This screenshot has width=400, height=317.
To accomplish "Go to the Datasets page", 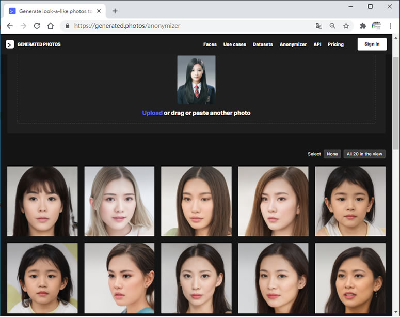I will click(263, 44).
